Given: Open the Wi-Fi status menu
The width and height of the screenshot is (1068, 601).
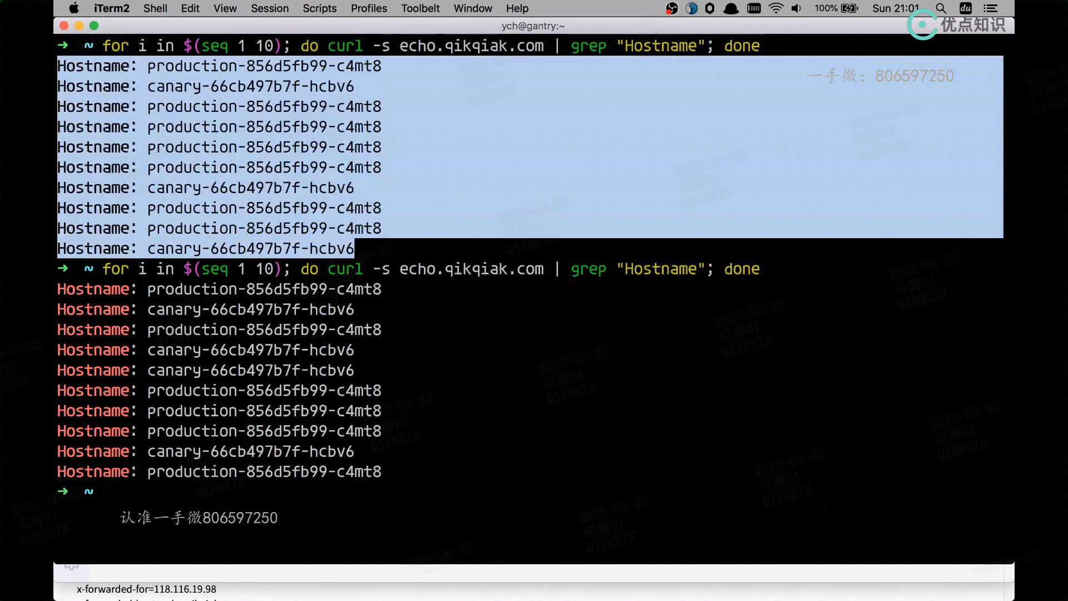Looking at the screenshot, I should [776, 8].
